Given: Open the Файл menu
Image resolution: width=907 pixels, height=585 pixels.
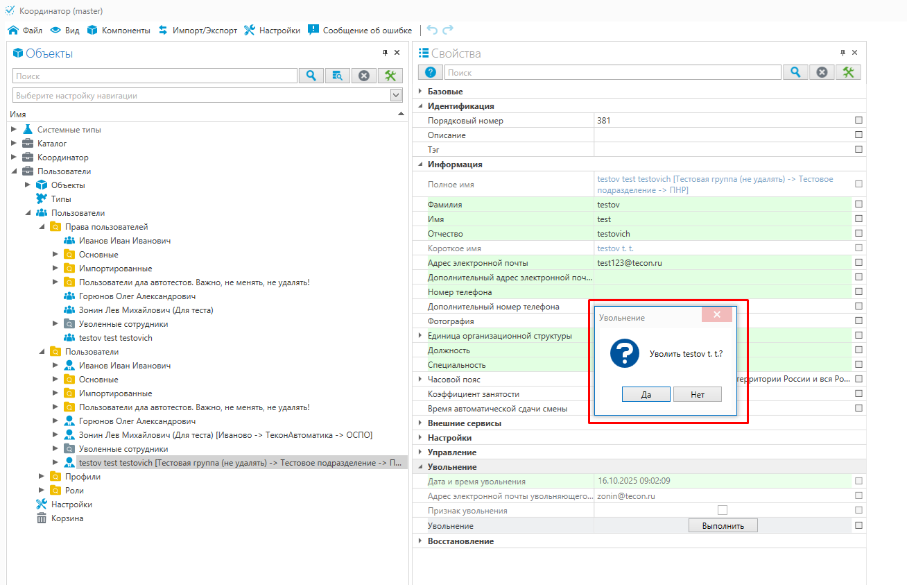Looking at the screenshot, I should click(x=25, y=31).
